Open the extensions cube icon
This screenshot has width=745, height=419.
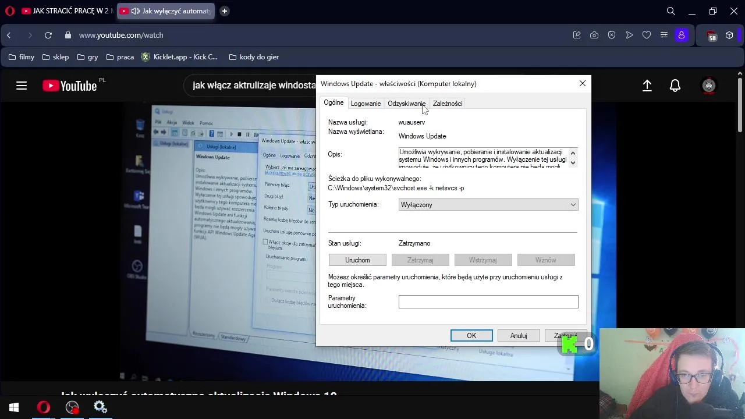click(729, 35)
